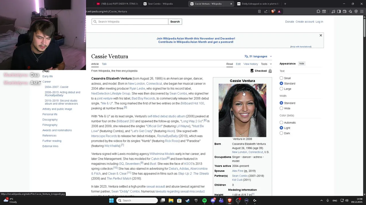Open the 31 languages dropdown
Screen dimensions: 366x205
point(258,56)
